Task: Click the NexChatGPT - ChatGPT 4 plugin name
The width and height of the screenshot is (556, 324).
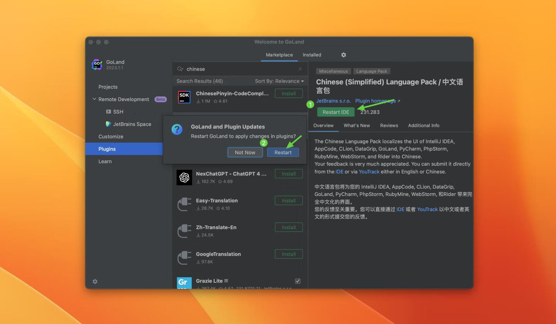Action: coord(231,174)
